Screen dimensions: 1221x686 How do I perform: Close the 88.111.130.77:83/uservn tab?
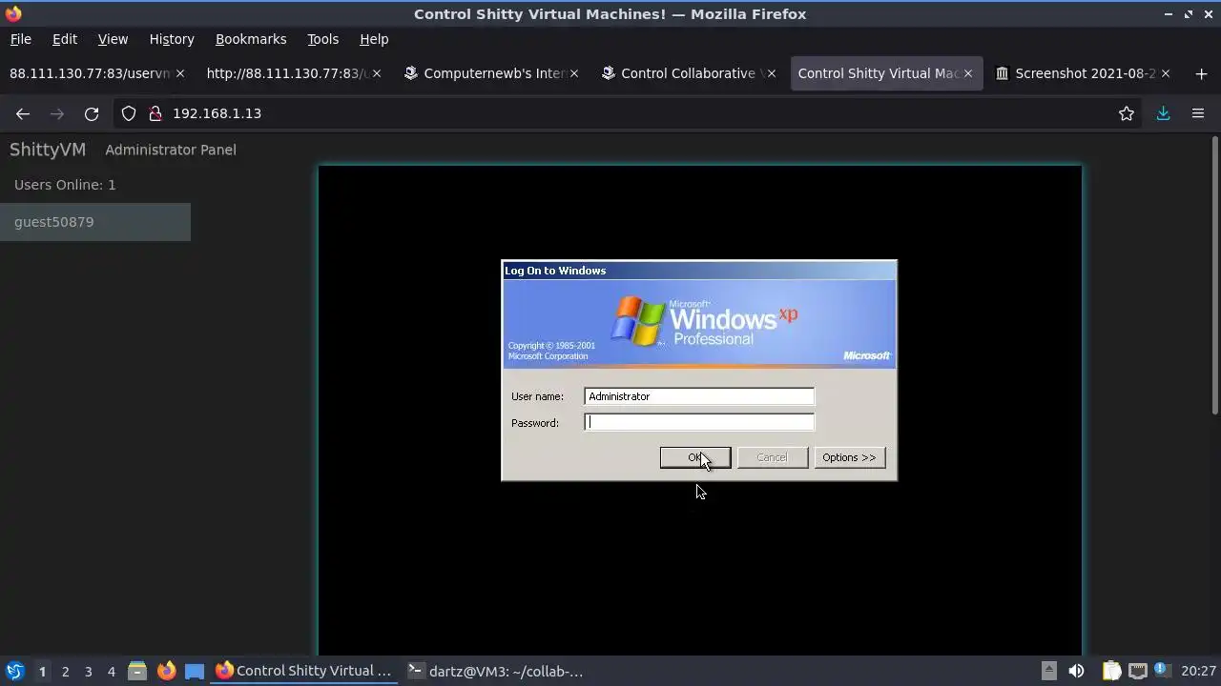[x=179, y=73]
